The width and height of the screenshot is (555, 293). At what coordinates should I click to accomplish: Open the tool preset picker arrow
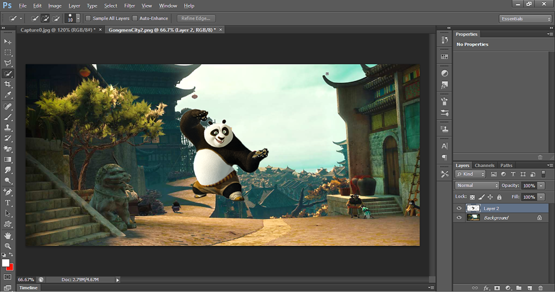21,18
